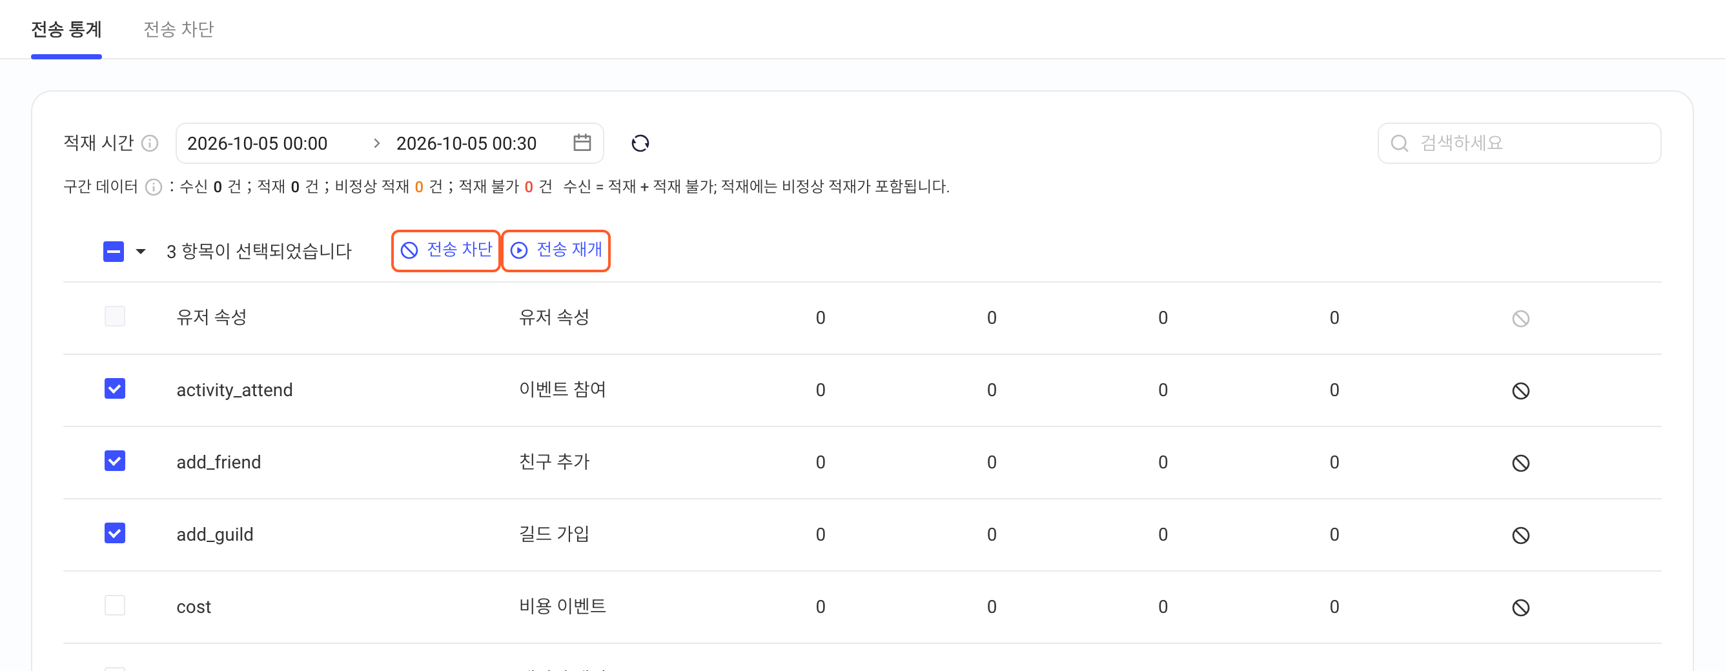This screenshot has height=671, width=1725.
Task: Click start date 2026-10-05 00:00 field
Action: point(257,144)
